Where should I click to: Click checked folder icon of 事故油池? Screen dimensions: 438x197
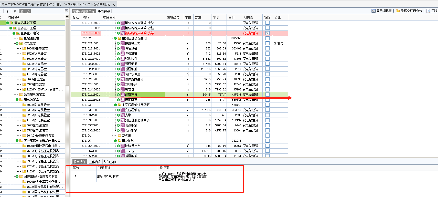120,141
